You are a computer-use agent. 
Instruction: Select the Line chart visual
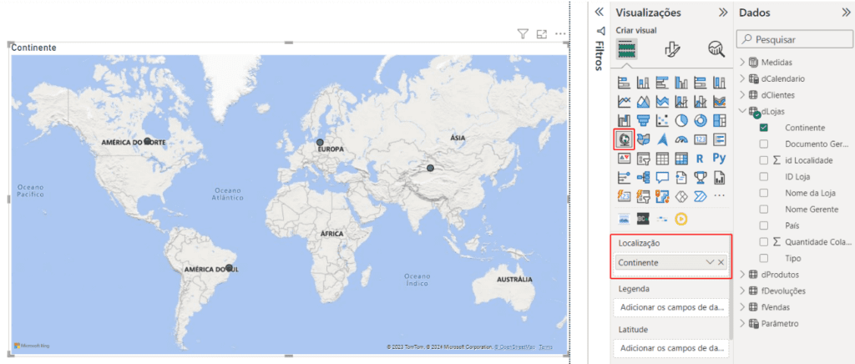625,101
